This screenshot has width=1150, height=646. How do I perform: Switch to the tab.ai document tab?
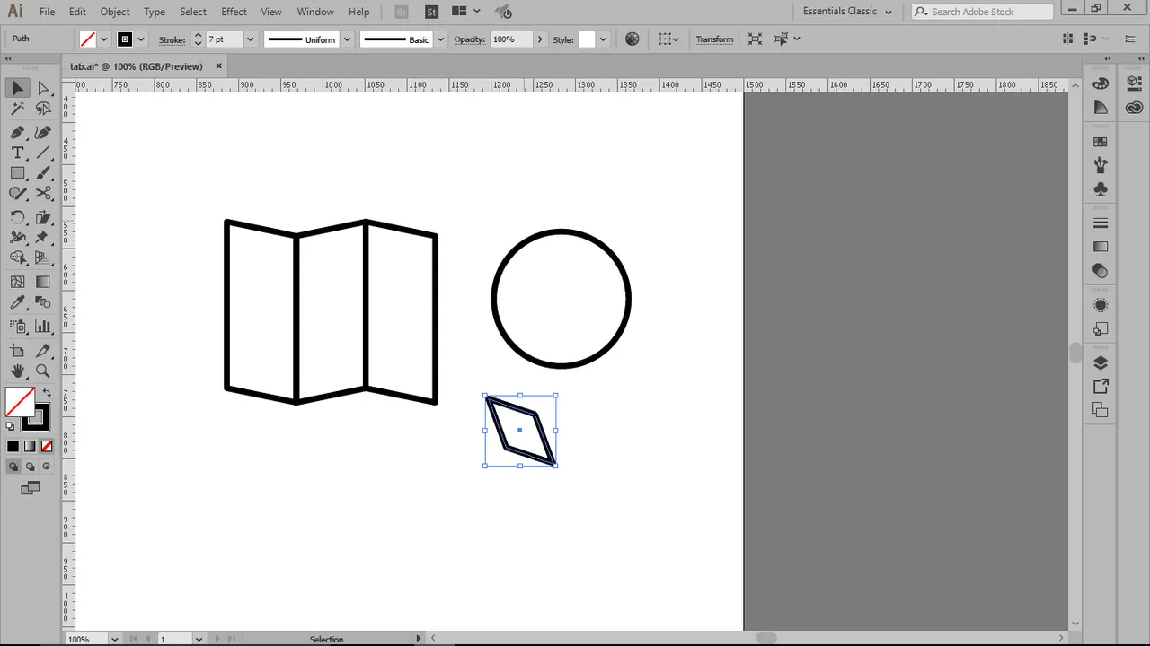click(x=136, y=66)
